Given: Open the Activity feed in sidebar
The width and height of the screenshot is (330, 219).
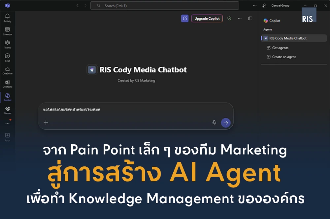Looking at the screenshot, I should point(7,18).
